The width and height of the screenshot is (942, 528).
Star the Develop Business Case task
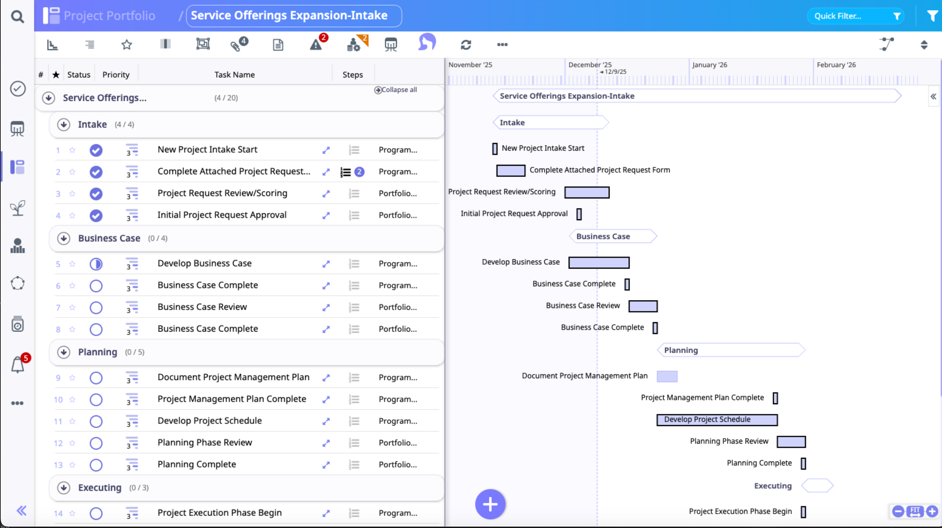coord(72,263)
